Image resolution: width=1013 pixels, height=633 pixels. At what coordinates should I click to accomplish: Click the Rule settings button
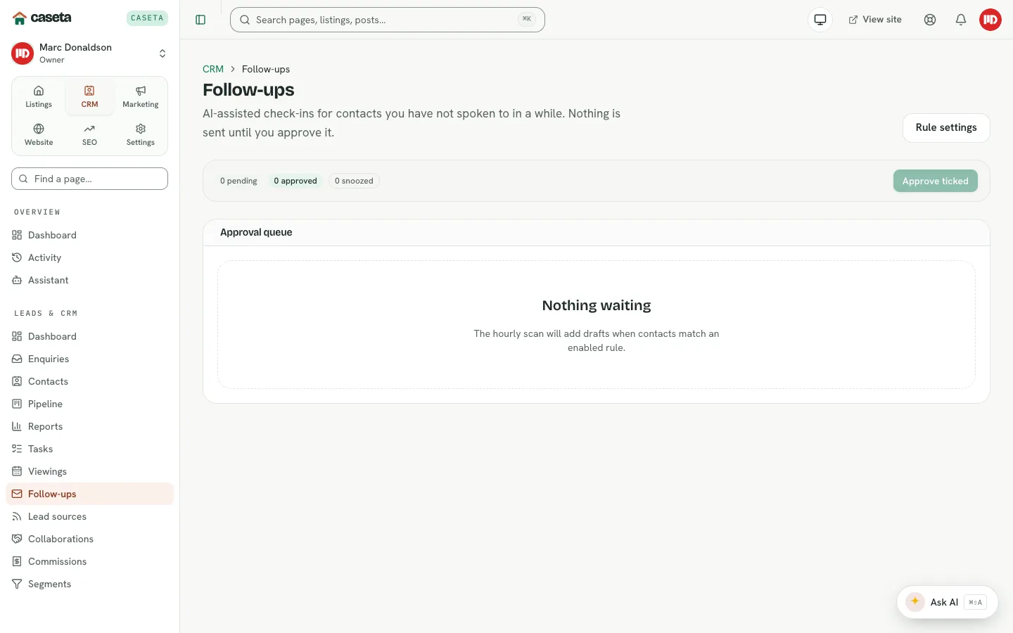946,128
